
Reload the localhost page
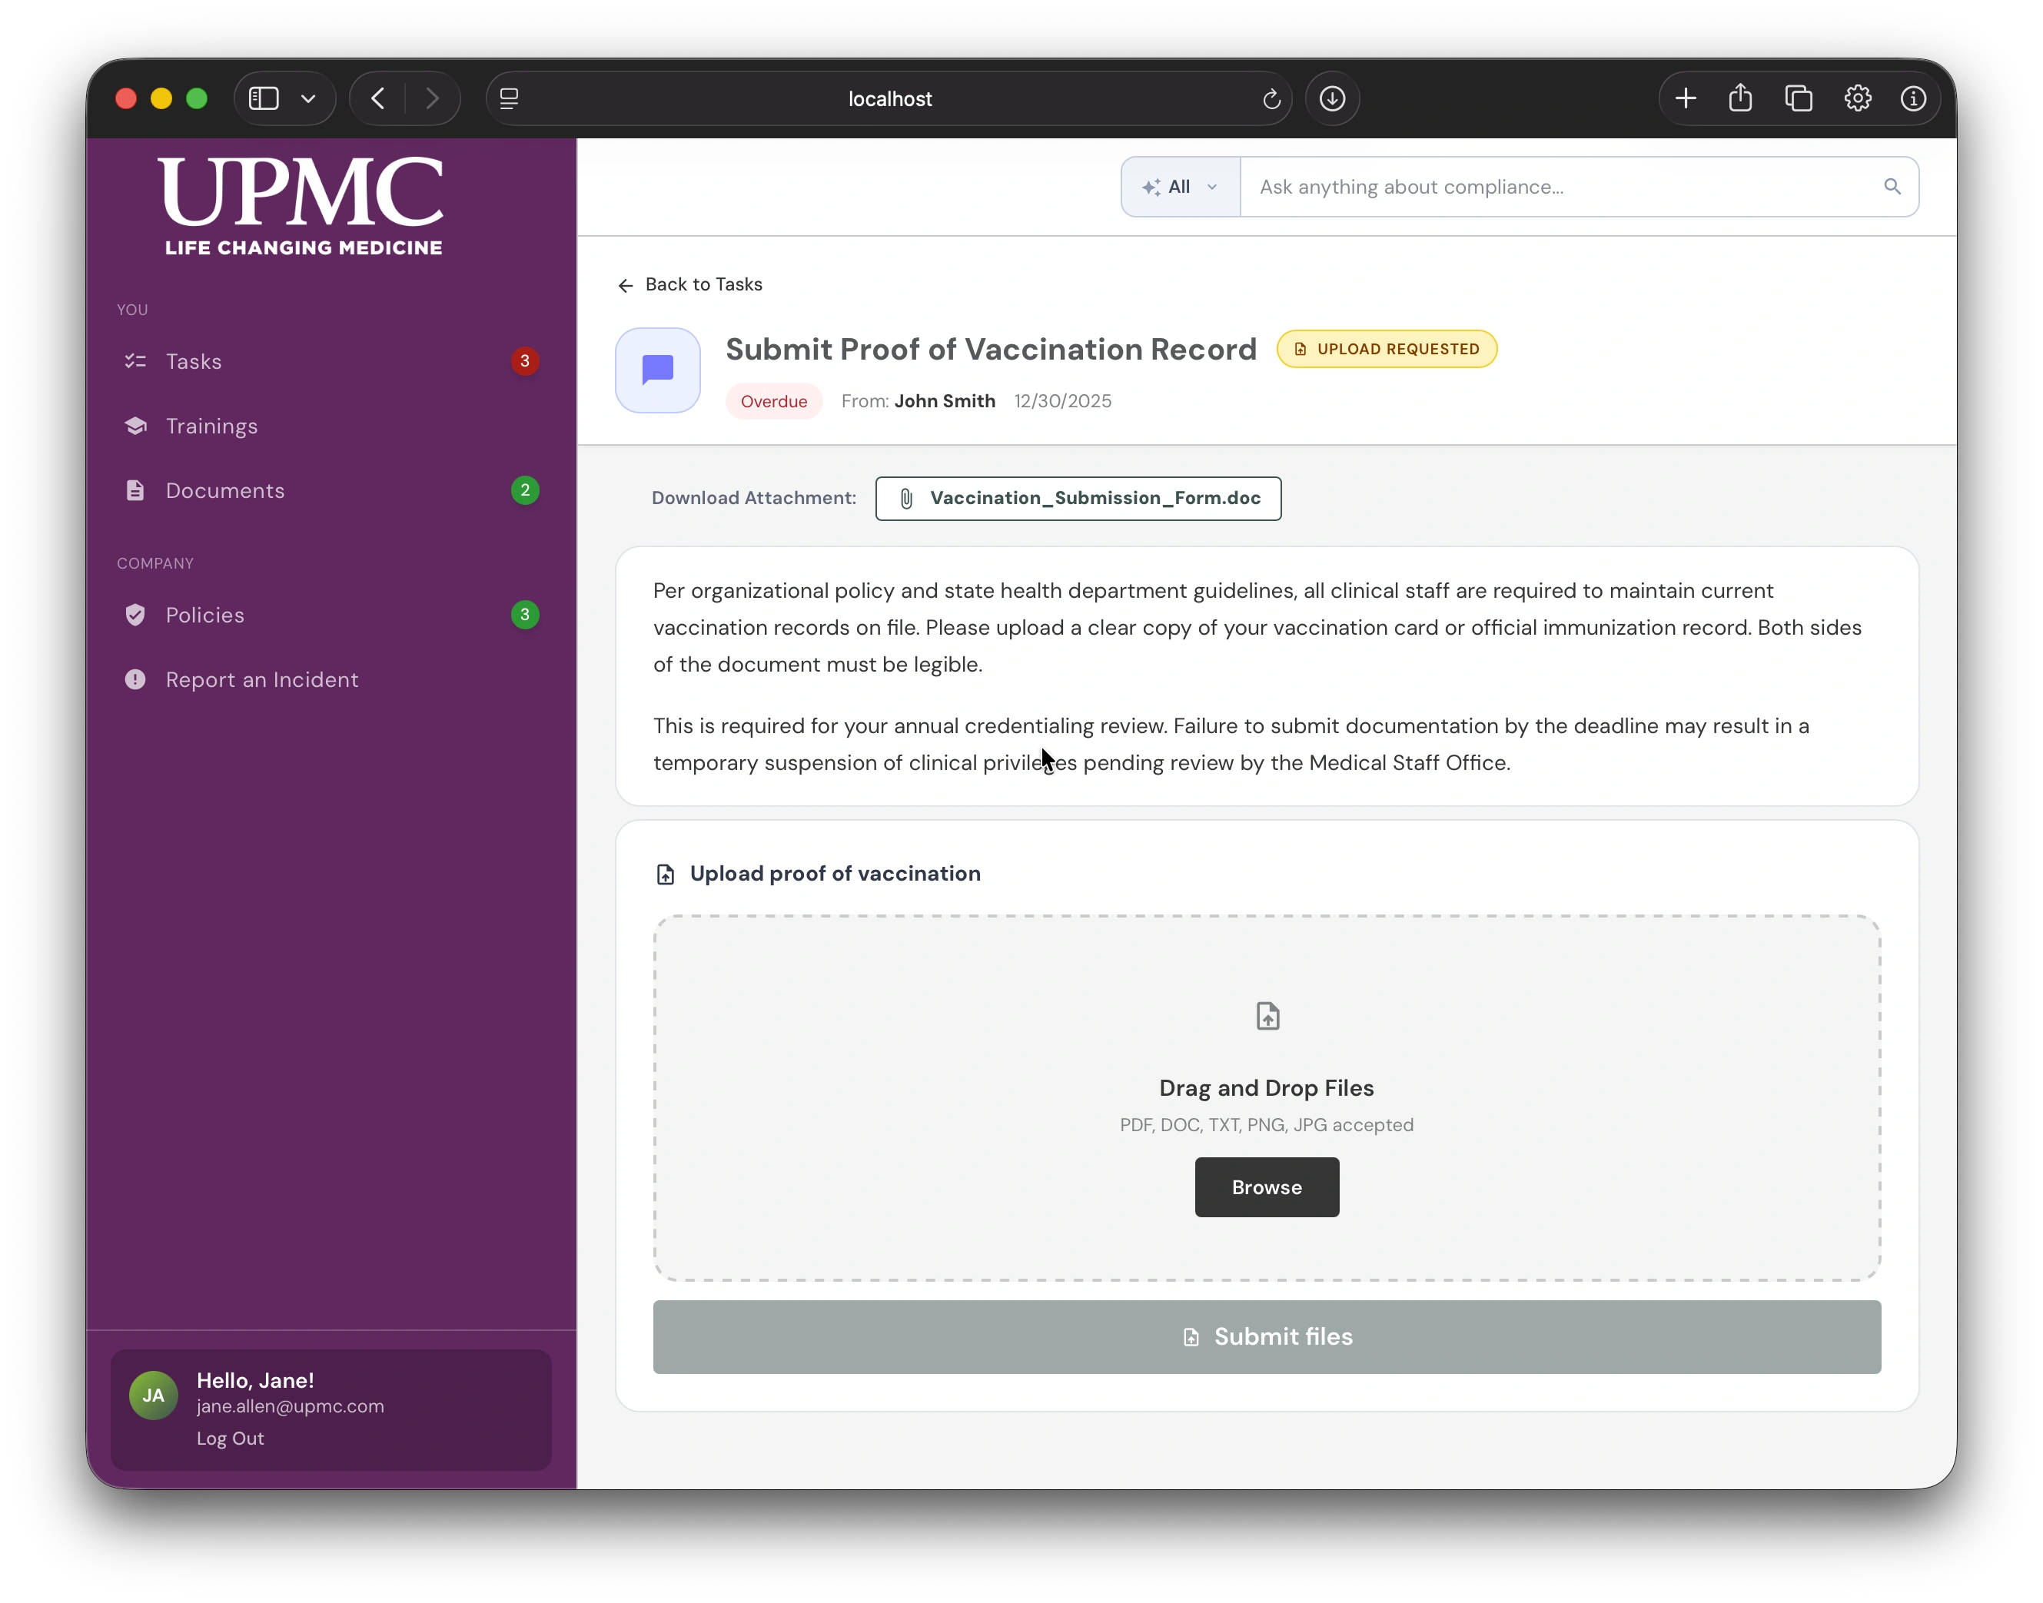(1271, 98)
